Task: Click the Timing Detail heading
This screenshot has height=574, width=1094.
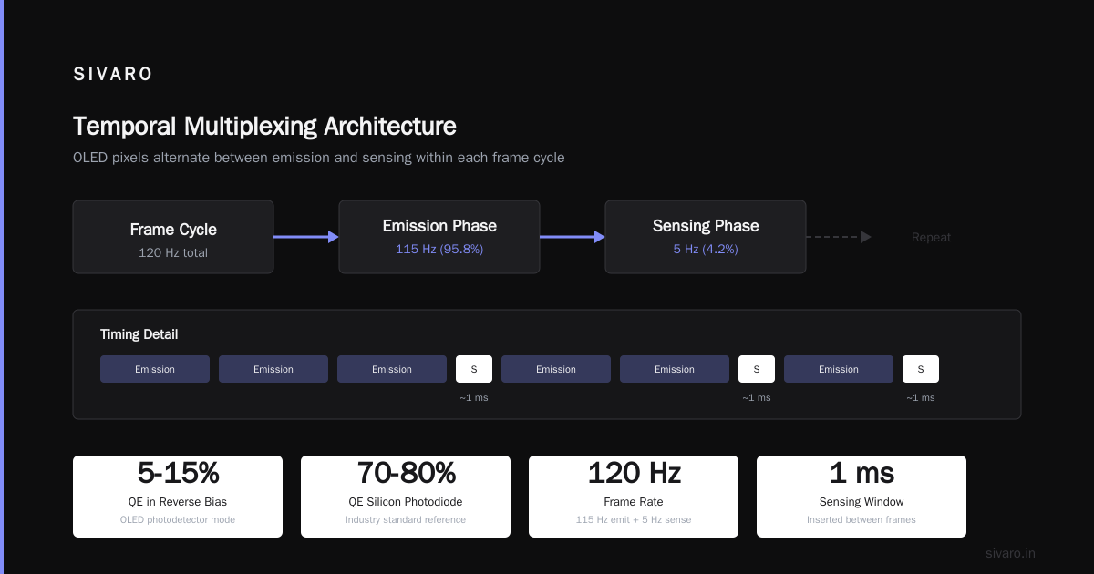Action: (x=139, y=334)
